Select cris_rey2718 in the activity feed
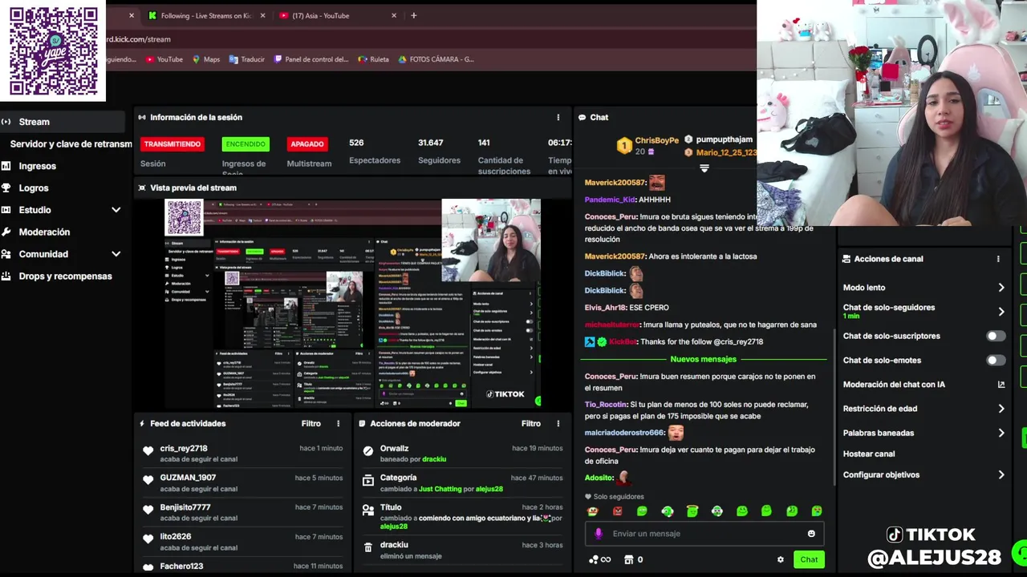Screen dimensions: 1027x577 [184, 448]
